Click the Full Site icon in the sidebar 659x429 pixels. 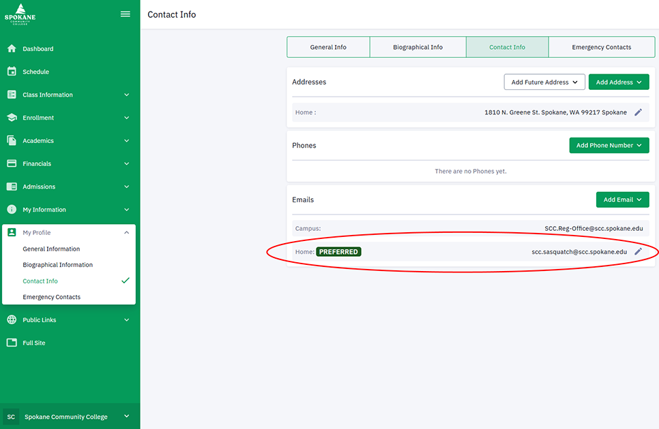pyautogui.click(x=12, y=343)
